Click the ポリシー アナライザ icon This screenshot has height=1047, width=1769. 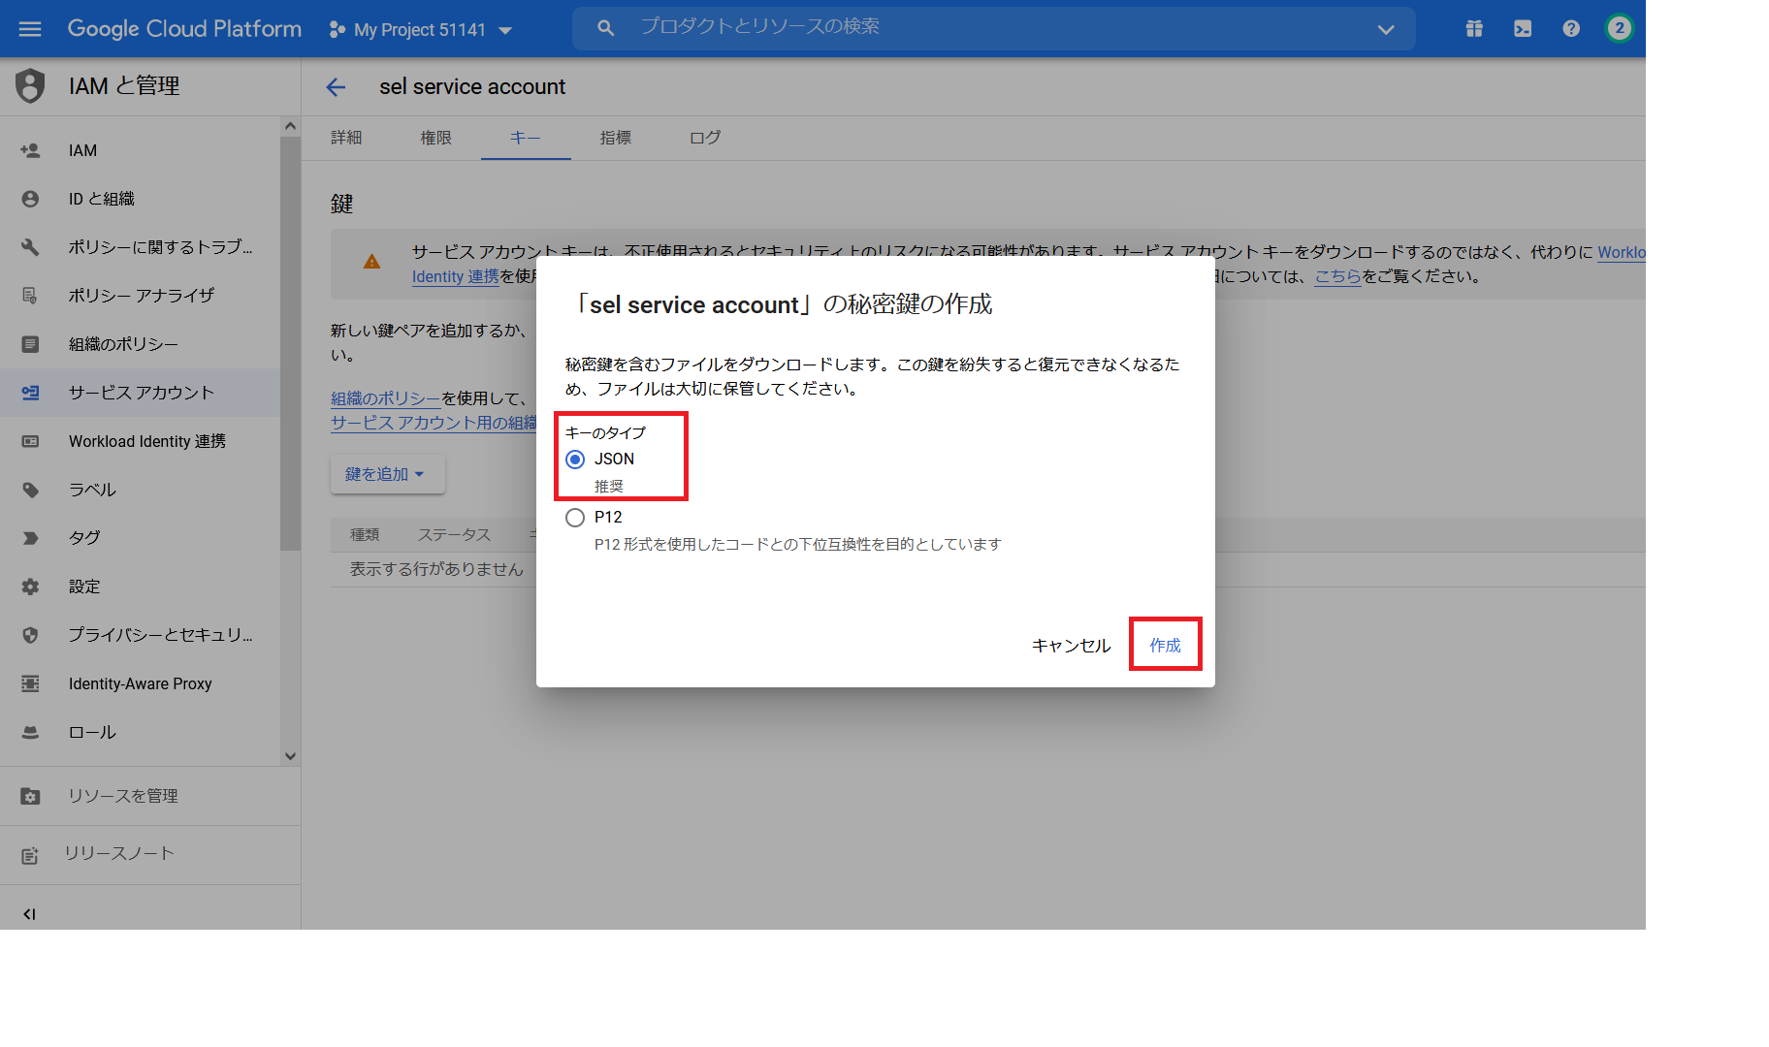click(x=30, y=296)
